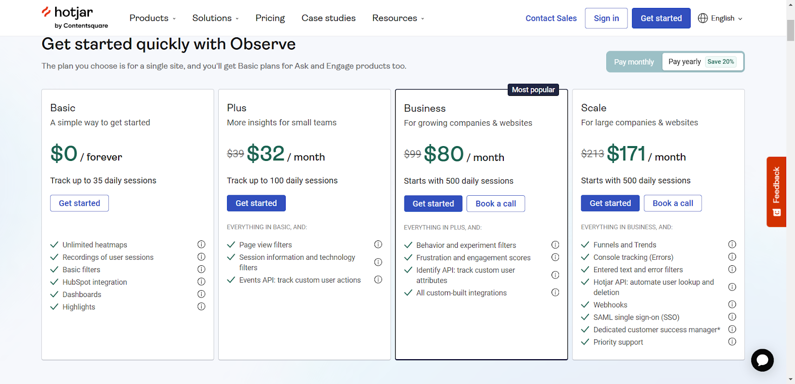795x384 pixels.
Task: Click Get started on the Scale plan
Action: [610, 203]
